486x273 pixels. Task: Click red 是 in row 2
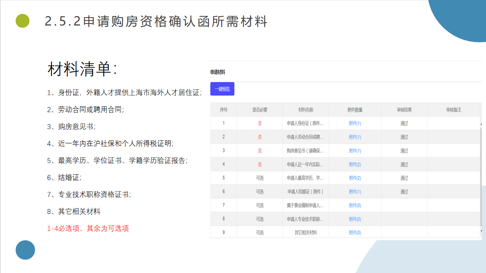click(x=260, y=137)
